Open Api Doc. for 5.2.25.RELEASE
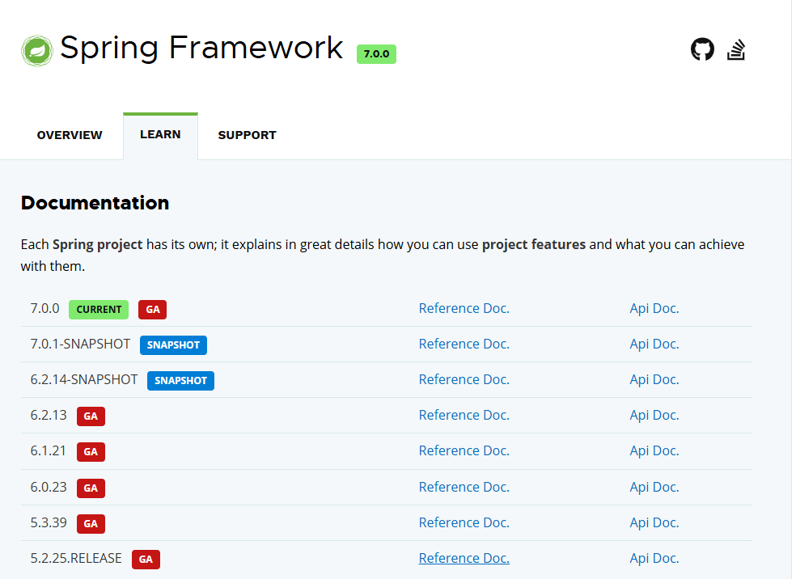 point(654,558)
